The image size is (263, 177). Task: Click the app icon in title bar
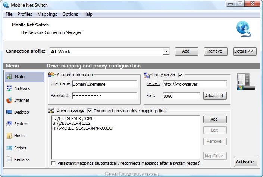pos(6,5)
